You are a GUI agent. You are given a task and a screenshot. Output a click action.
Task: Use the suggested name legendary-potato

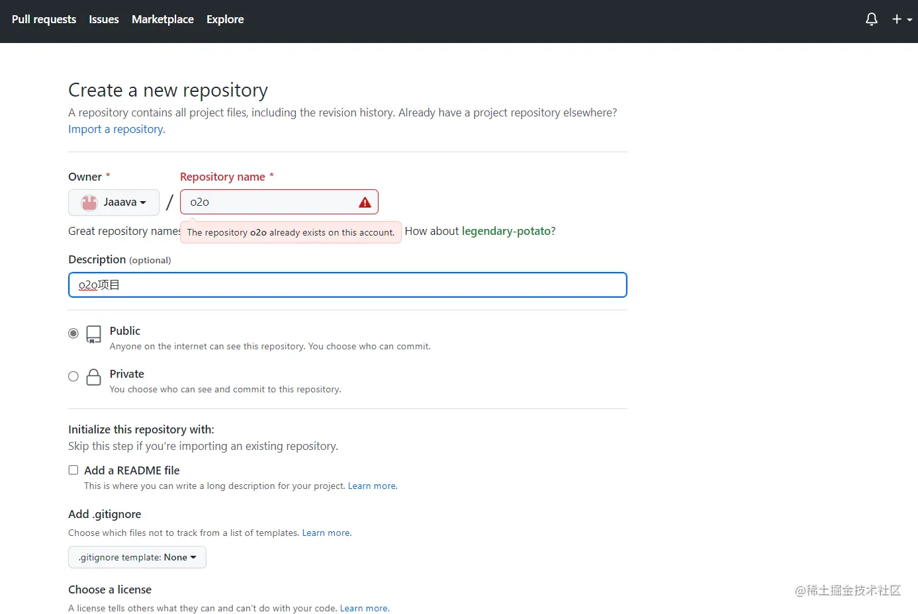[506, 231]
